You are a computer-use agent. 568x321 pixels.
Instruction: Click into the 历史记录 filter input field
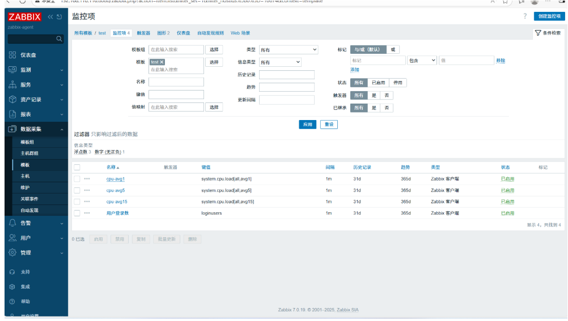pos(286,75)
